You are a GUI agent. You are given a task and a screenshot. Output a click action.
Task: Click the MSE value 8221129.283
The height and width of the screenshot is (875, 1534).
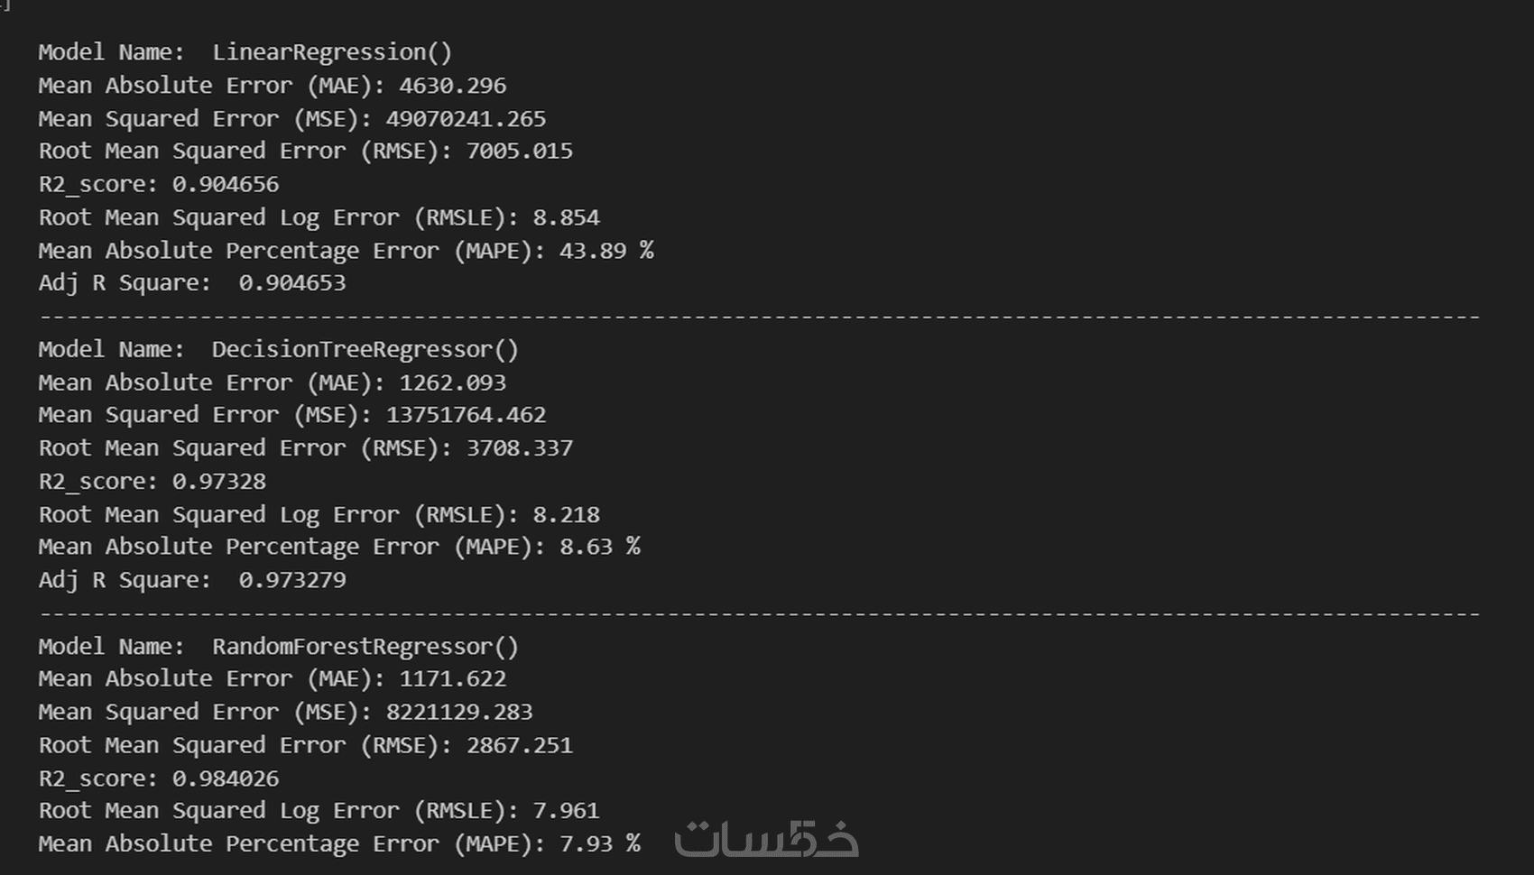(x=459, y=712)
